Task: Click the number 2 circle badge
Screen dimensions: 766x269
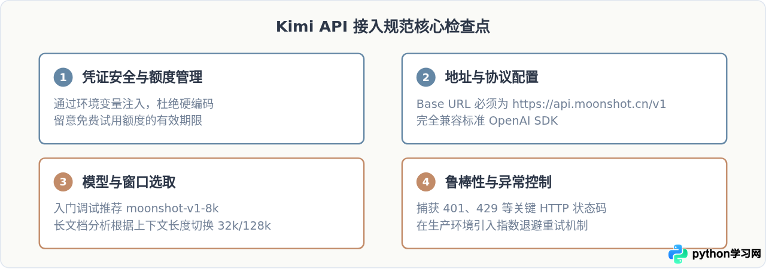Action: tap(425, 77)
